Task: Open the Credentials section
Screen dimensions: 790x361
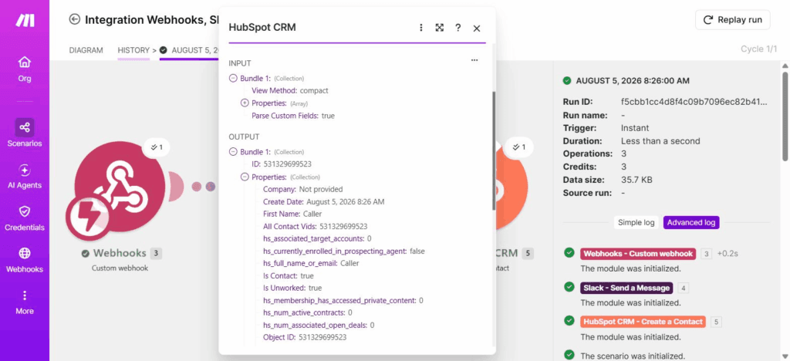Action: click(x=24, y=218)
